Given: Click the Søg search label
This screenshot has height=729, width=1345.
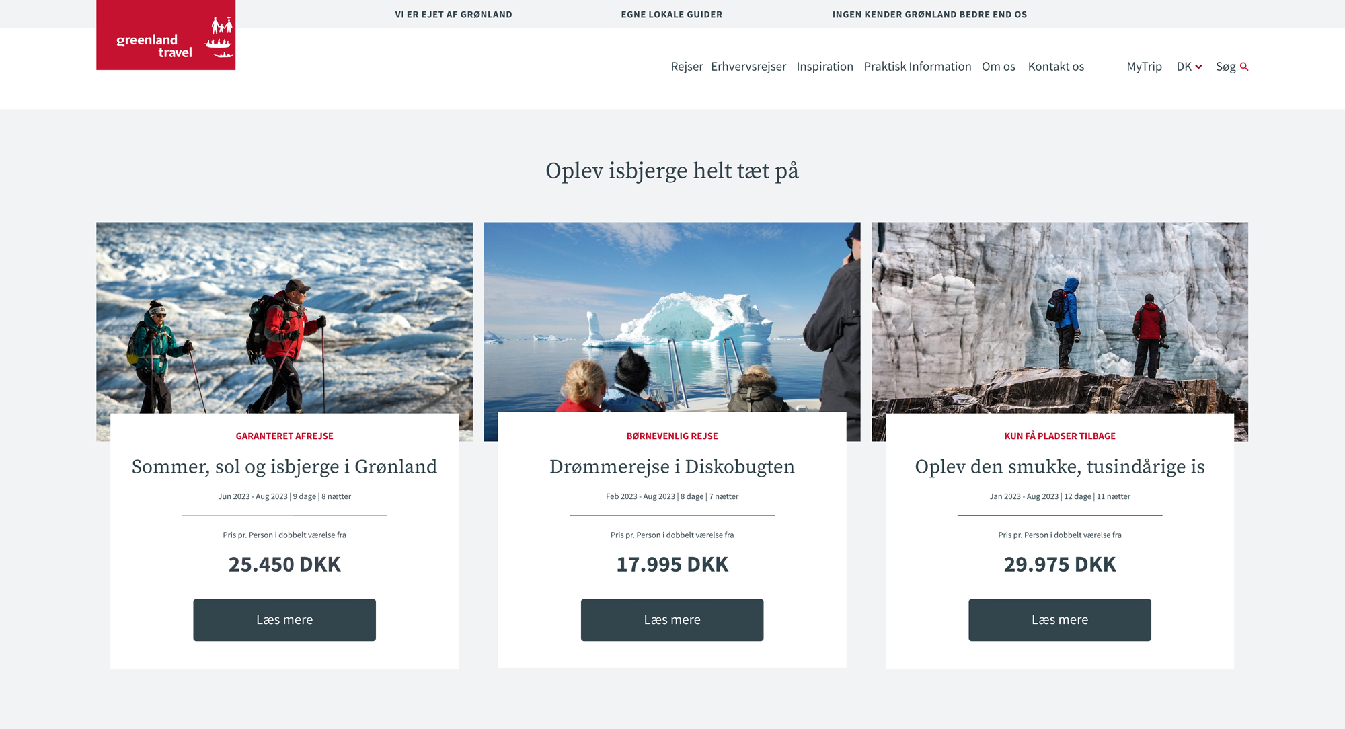Looking at the screenshot, I should tap(1225, 67).
